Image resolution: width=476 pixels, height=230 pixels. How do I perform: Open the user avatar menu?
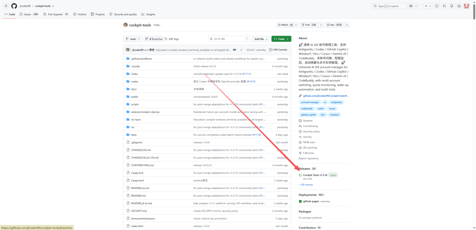(467, 6)
